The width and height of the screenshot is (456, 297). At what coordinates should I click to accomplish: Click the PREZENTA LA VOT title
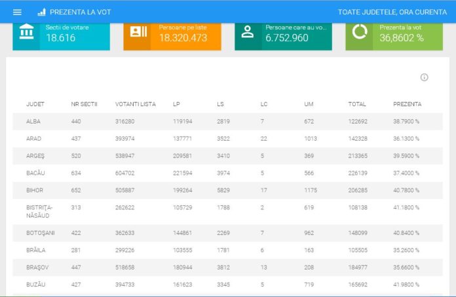coord(90,12)
